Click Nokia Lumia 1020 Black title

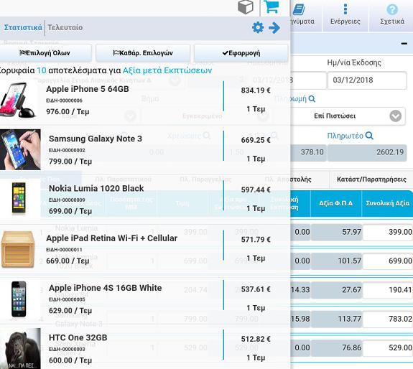96,188
